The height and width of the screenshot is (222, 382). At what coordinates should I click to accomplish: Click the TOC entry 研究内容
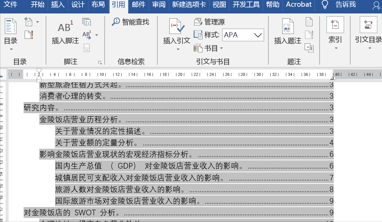pyautogui.click(x=39, y=108)
